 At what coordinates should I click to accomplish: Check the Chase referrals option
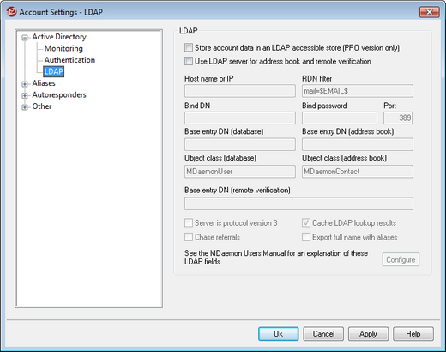click(x=189, y=237)
